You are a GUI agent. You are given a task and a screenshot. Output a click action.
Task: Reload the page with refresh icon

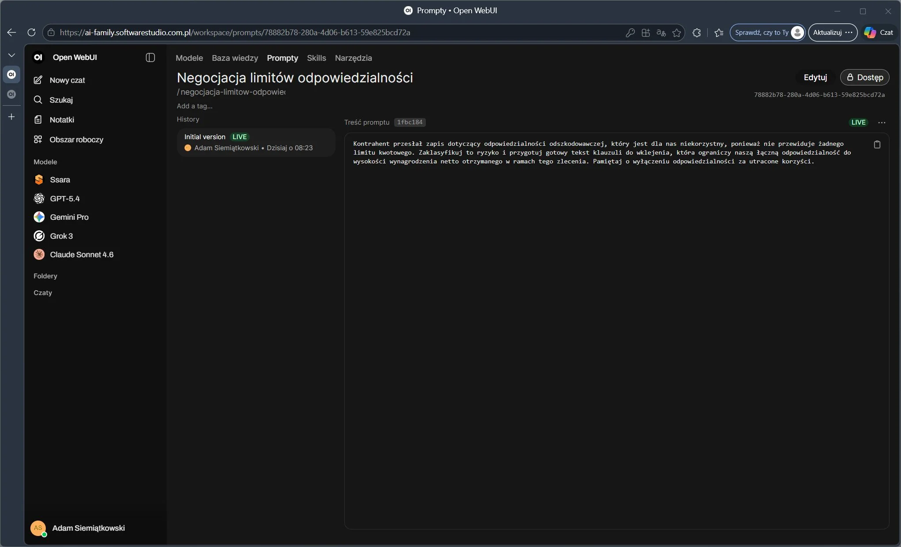point(31,33)
